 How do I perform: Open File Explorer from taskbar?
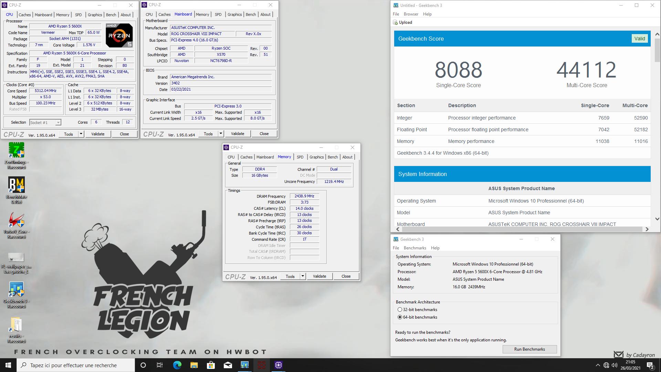point(194,365)
